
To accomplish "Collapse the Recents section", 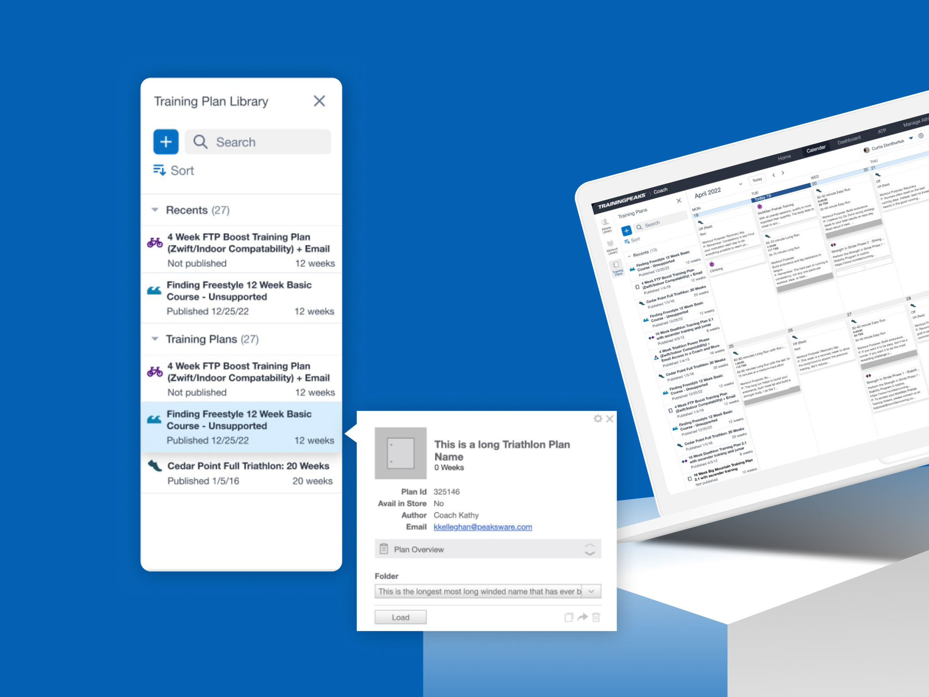I will (155, 210).
